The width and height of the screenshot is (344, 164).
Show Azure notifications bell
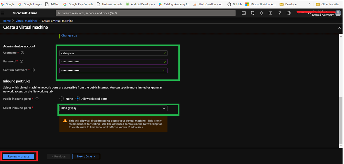click(x=261, y=13)
